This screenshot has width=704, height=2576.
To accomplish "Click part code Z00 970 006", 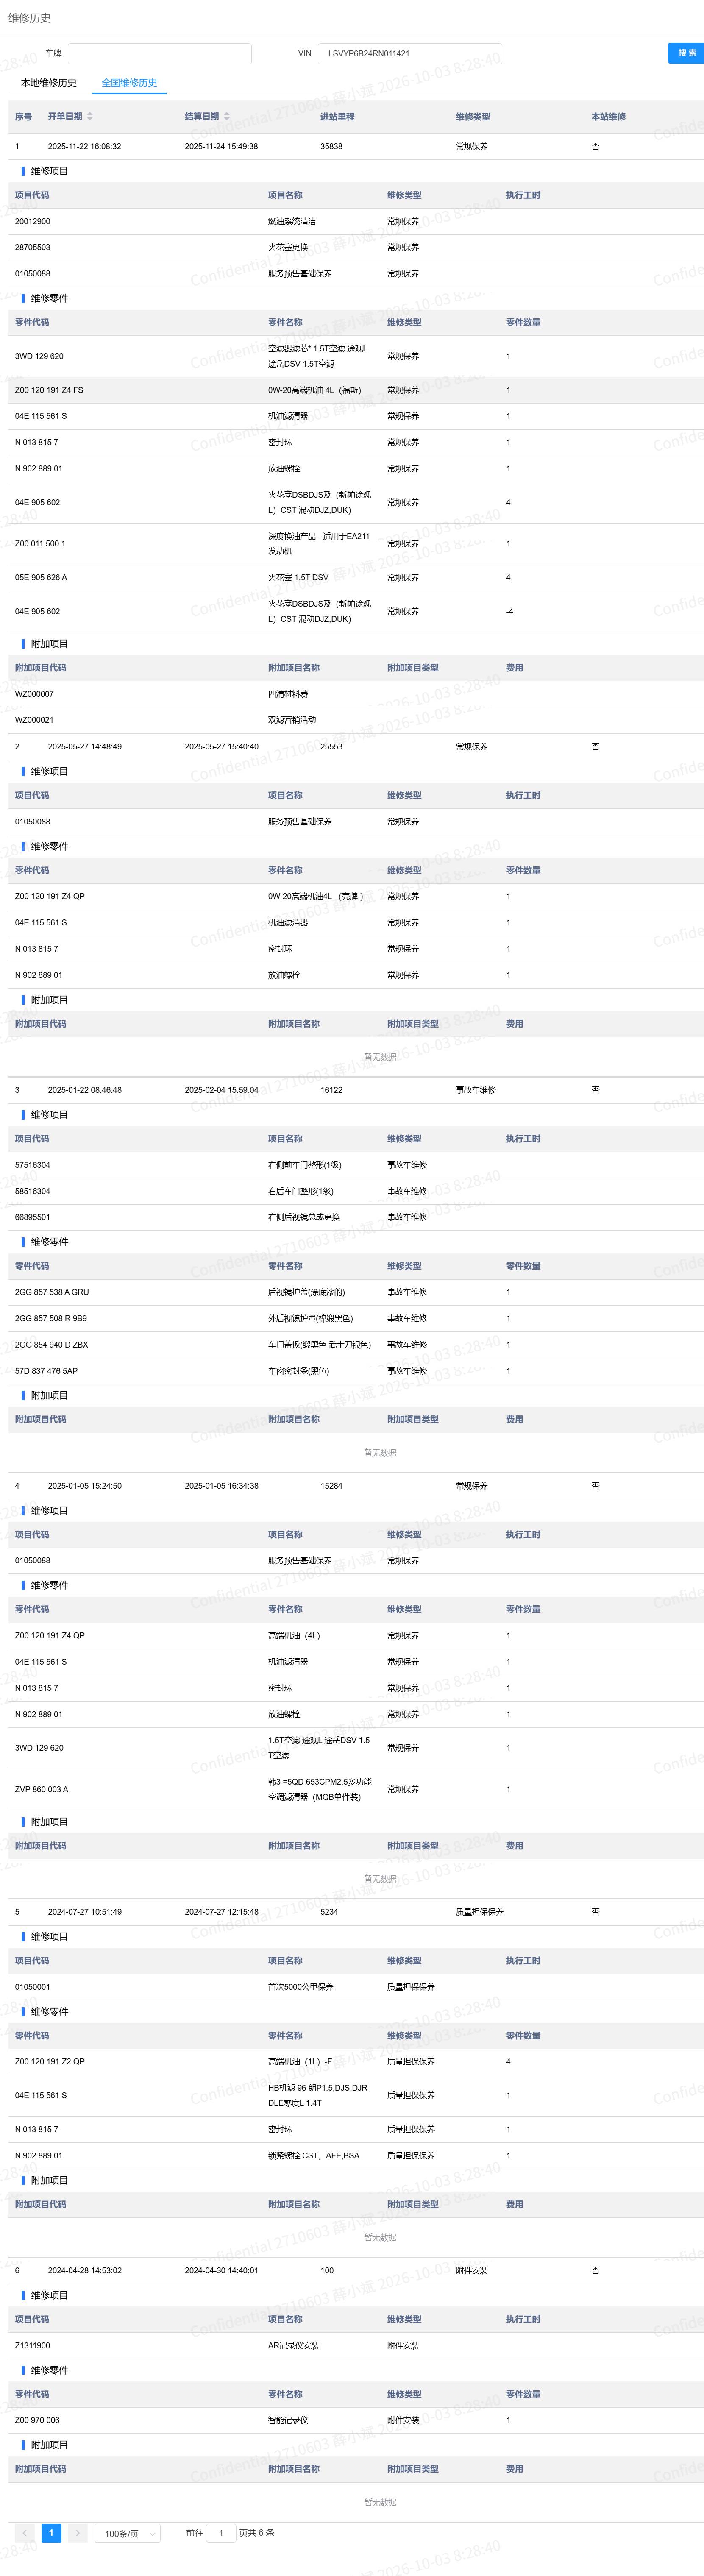I will [37, 2421].
